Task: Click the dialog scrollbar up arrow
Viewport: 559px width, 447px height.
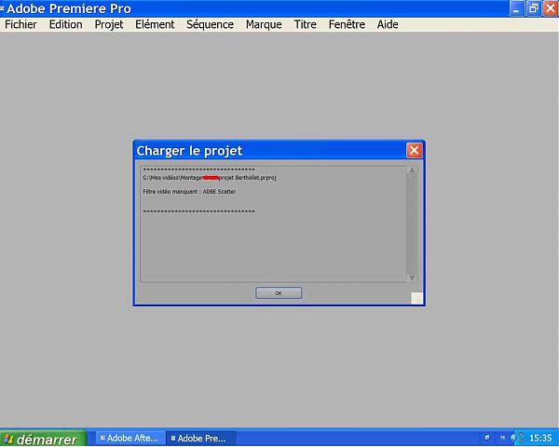Action: pyautogui.click(x=412, y=170)
